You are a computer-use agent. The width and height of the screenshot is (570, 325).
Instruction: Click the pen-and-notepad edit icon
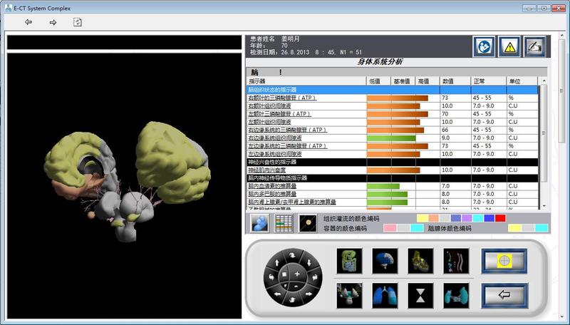(534, 46)
